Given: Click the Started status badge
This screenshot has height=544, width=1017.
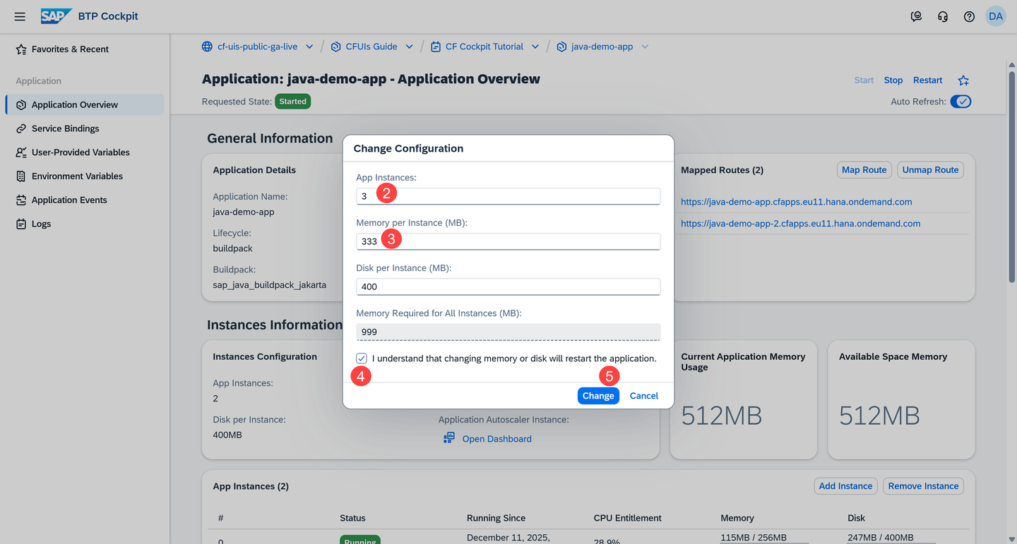Looking at the screenshot, I should [x=293, y=102].
